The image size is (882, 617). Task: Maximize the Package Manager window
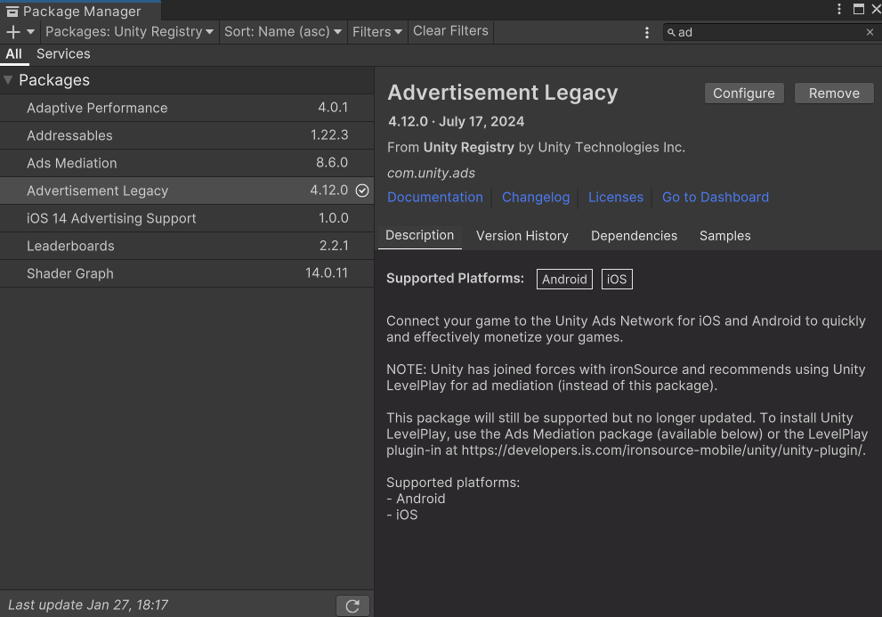pyautogui.click(x=858, y=9)
